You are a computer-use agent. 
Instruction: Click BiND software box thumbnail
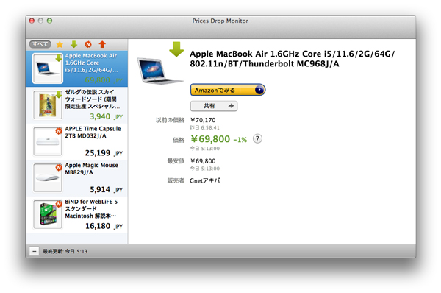[x=47, y=214]
